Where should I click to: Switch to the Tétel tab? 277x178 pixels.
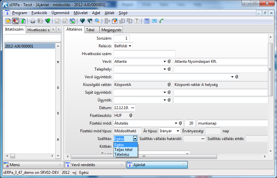tap(90, 30)
